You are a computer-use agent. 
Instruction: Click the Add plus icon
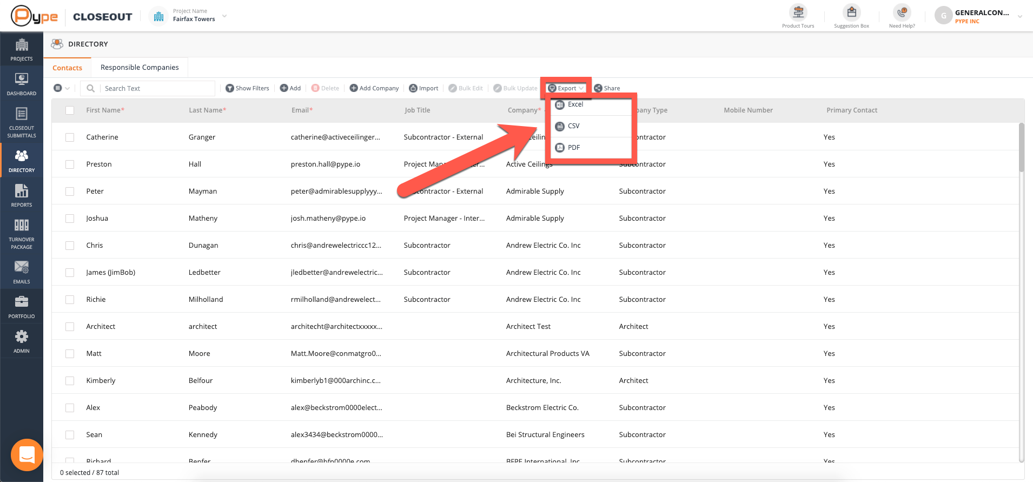(284, 88)
